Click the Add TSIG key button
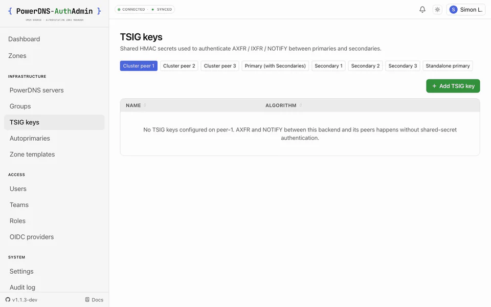The image size is (491, 307). point(453,86)
